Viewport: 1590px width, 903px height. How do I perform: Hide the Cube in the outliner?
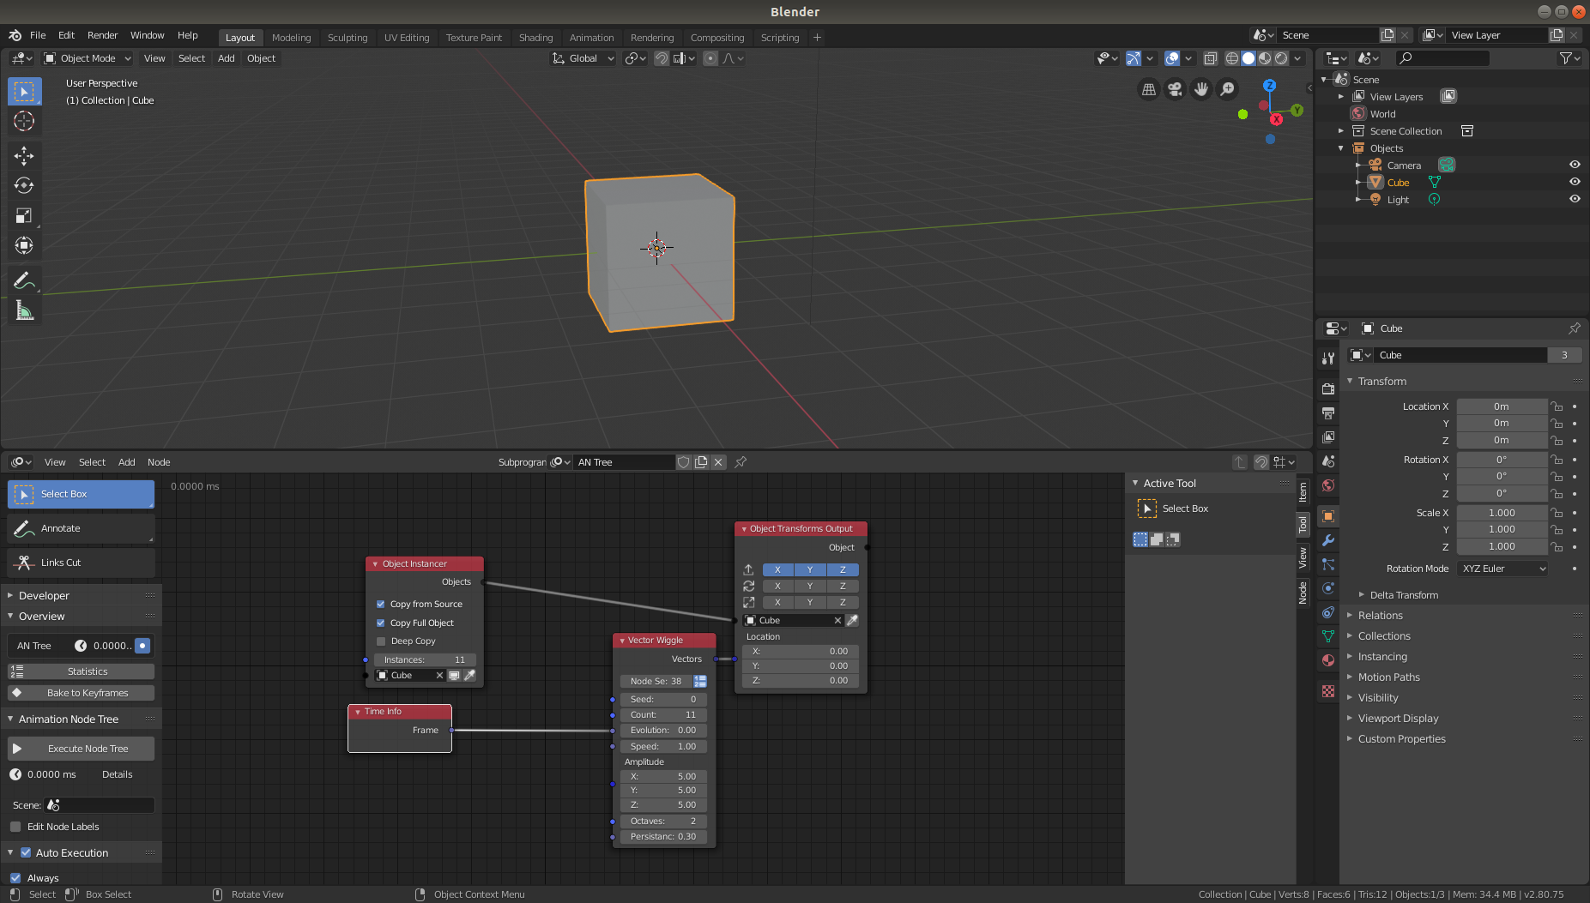point(1575,182)
